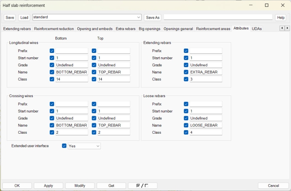291x191 pixels.
Task: Go to the Big openings tab
Action: [149, 29]
